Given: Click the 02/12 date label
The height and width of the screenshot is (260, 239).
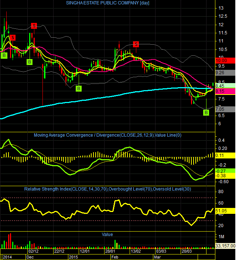Looking at the screenshot, I should (x=33, y=251).
